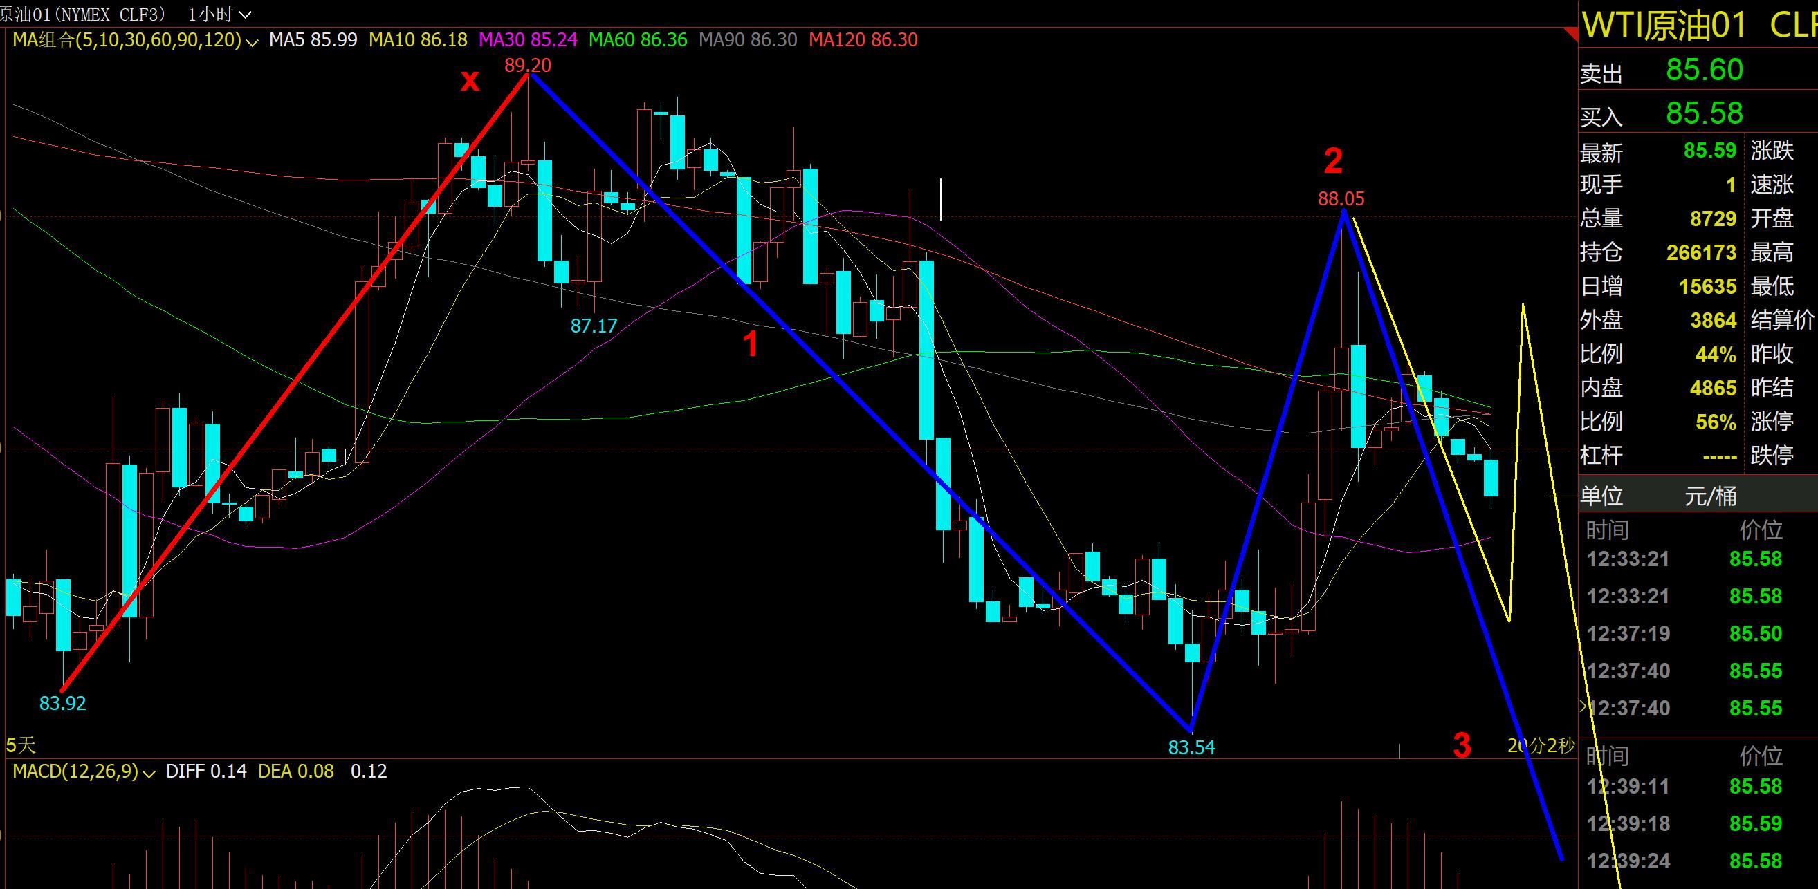Click the 88.05 high price label
The width and height of the screenshot is (1818, 889).
click(x=1341, y=199)
